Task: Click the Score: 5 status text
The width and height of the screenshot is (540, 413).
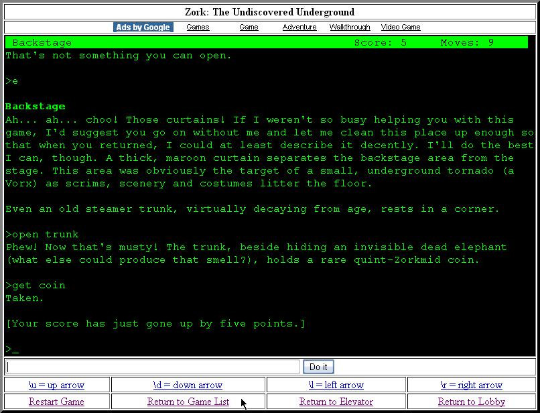Action: coord(380,42)
